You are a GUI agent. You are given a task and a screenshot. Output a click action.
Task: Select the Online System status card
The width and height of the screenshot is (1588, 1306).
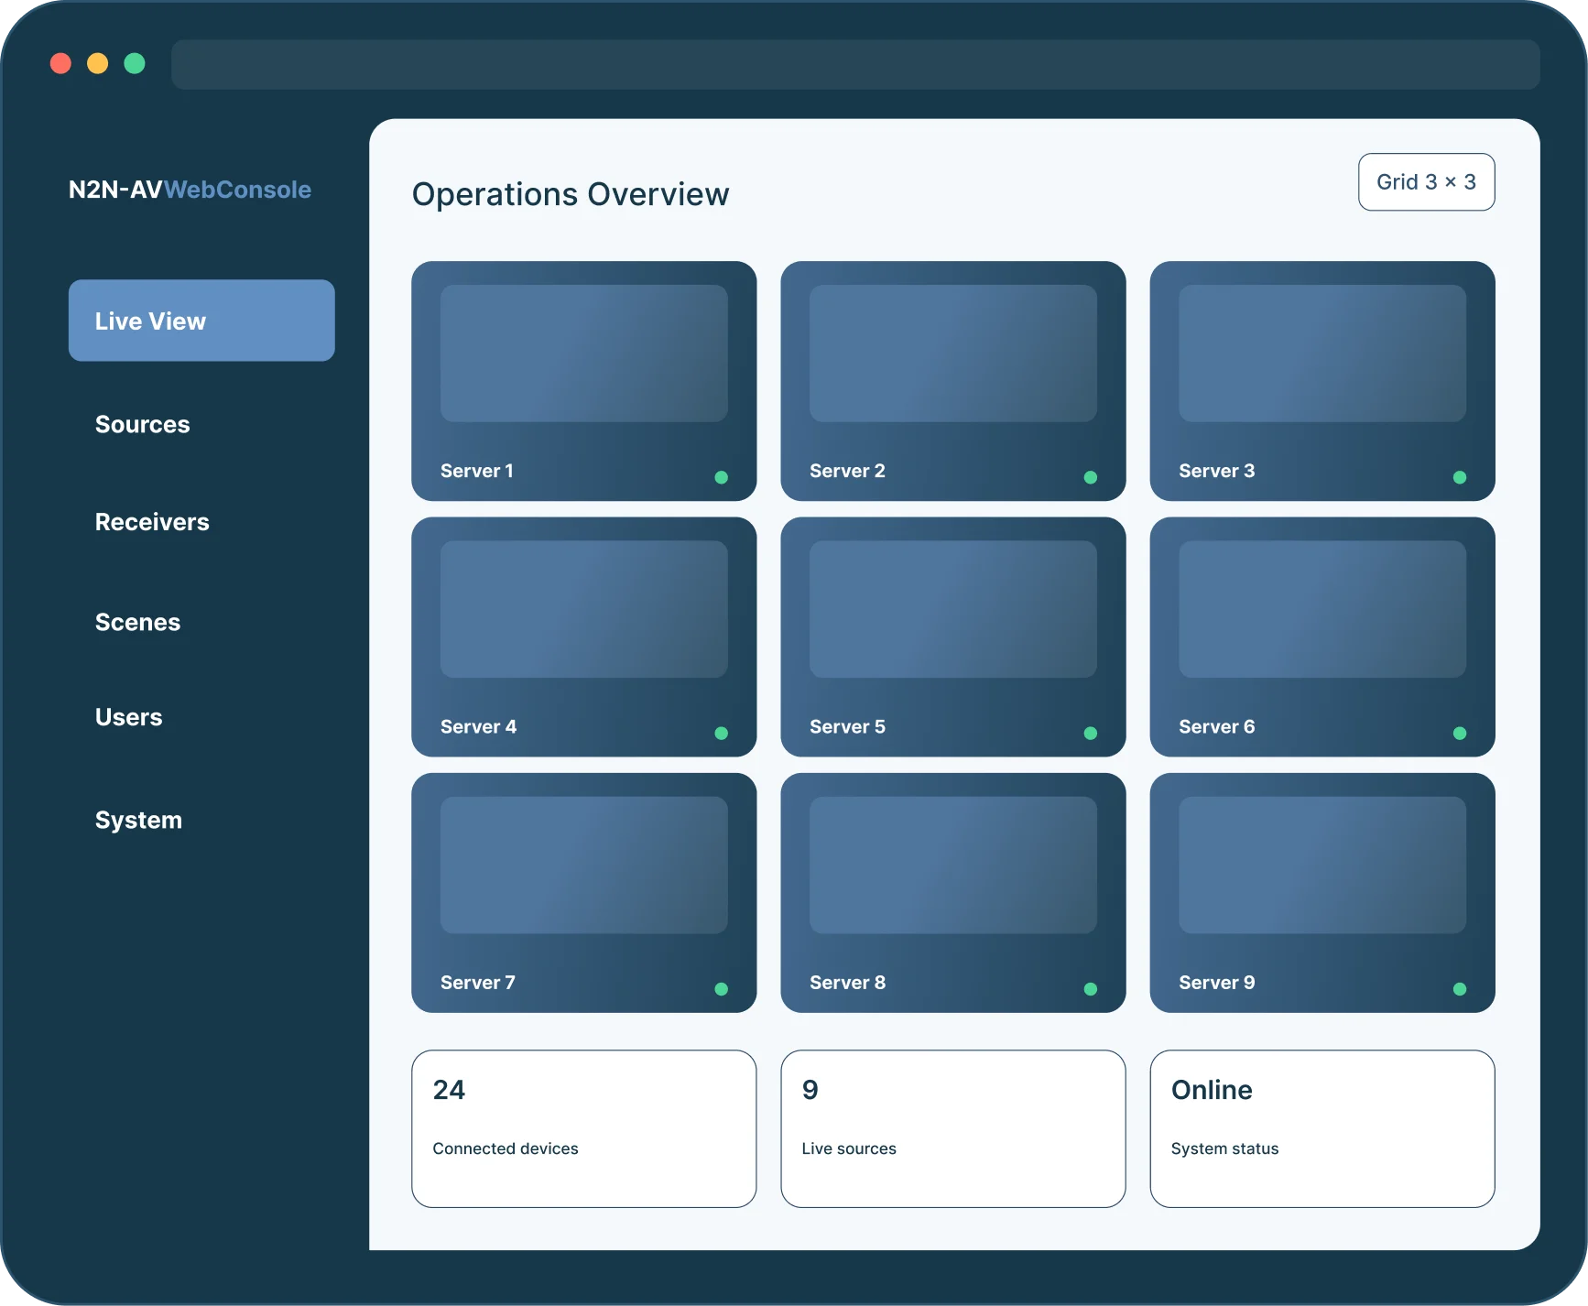1322,1129
